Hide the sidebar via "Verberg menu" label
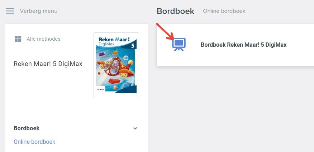 click(38, 11)
